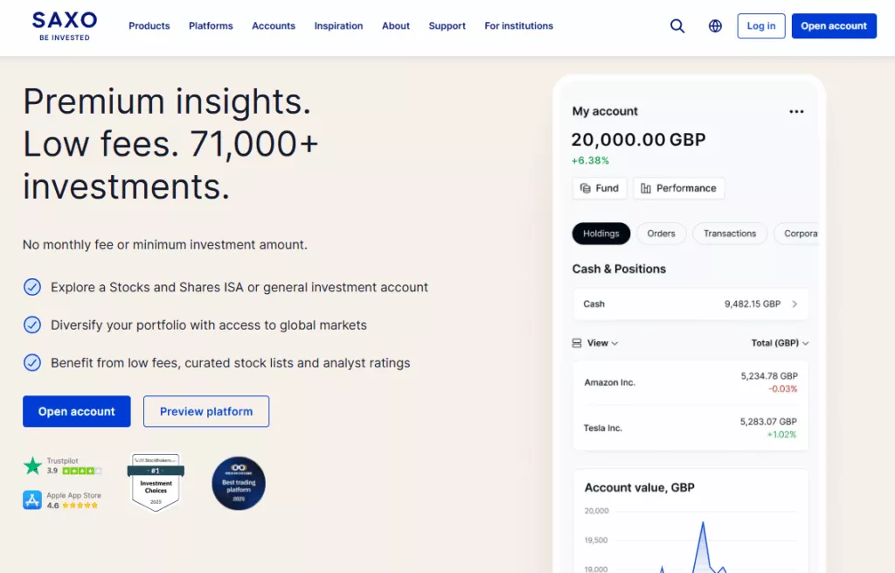Open the Support menu
Viewport: 895px width, 573px height.
(447, 25)
